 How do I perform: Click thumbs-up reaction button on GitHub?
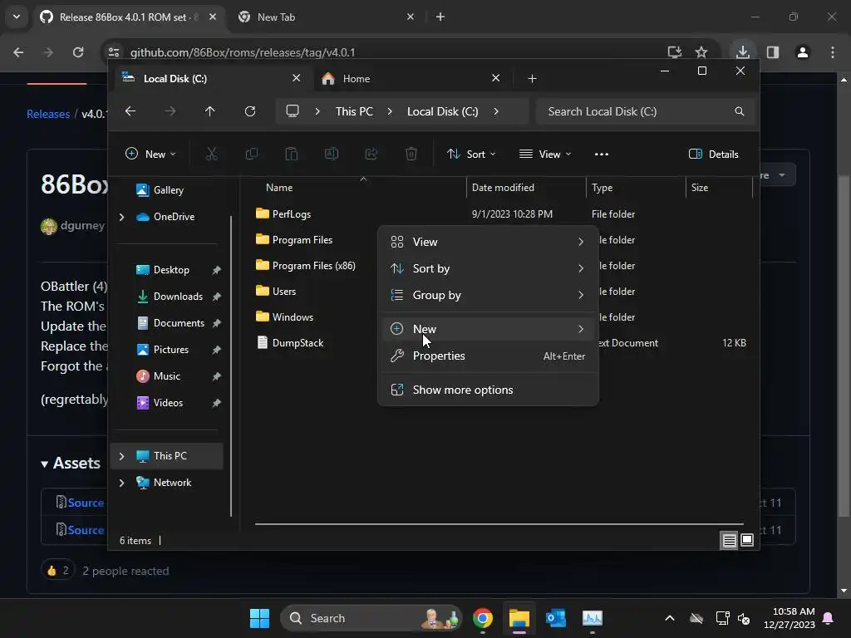(57, 570)
